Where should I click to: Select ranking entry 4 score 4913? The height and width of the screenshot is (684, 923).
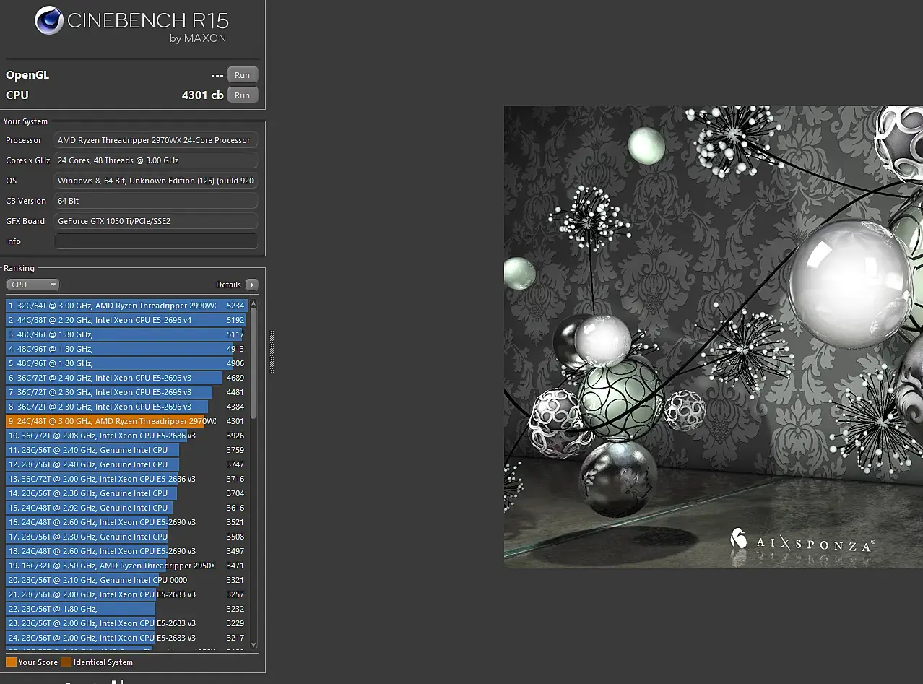127,349
